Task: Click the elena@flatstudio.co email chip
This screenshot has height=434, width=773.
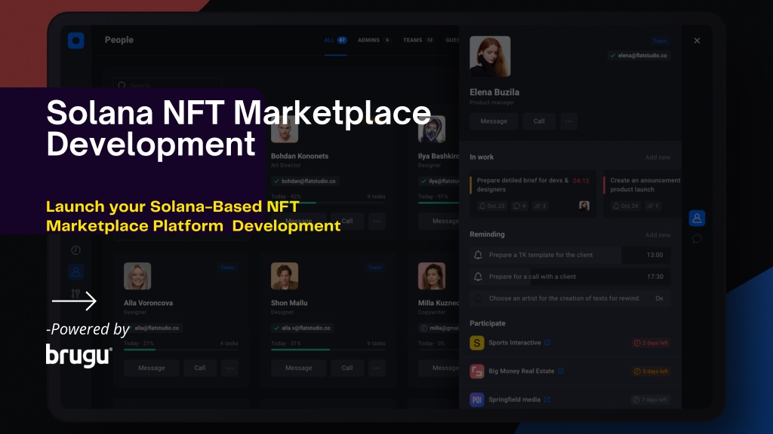Action: point(639,56)
